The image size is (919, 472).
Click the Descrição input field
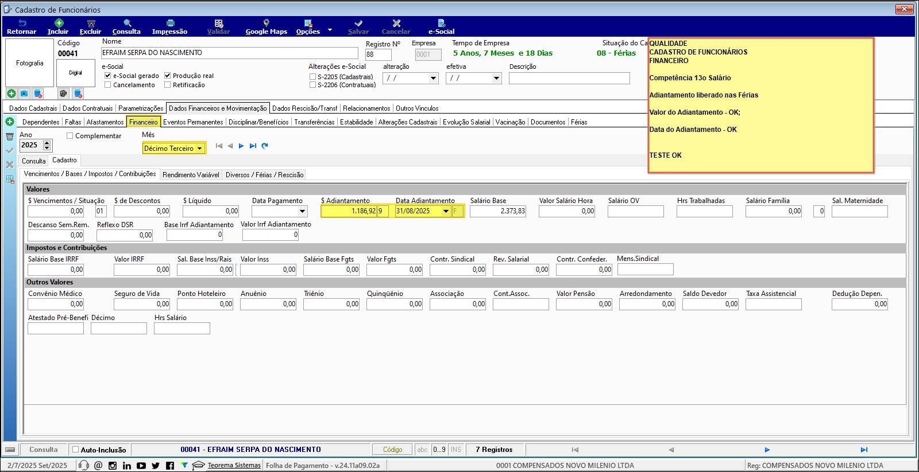point(569,78)
